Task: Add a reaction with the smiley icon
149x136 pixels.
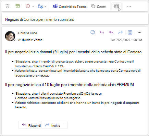Action: (x=93, y=32)
